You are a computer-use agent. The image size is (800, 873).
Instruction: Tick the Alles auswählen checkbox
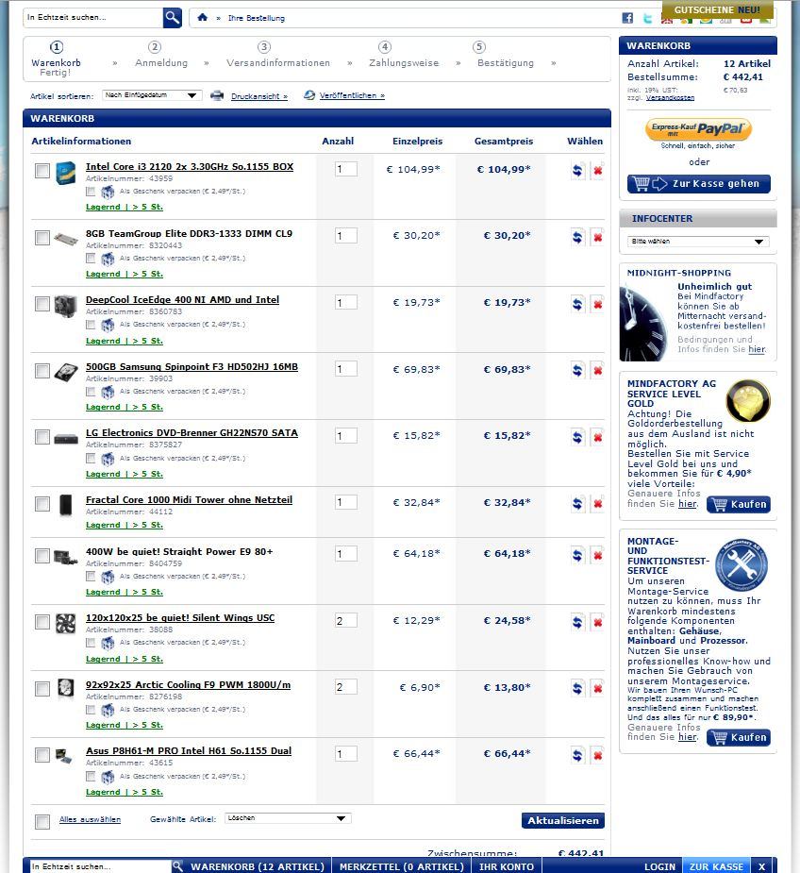[42, 822]
